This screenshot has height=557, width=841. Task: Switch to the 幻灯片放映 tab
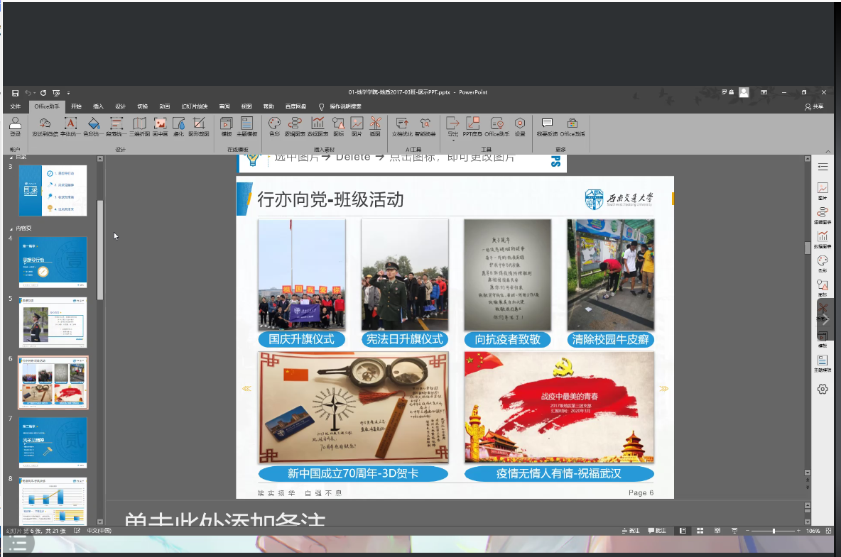point(195,106)
